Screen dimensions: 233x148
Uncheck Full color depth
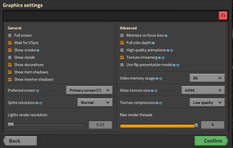[x=122, y=43]
